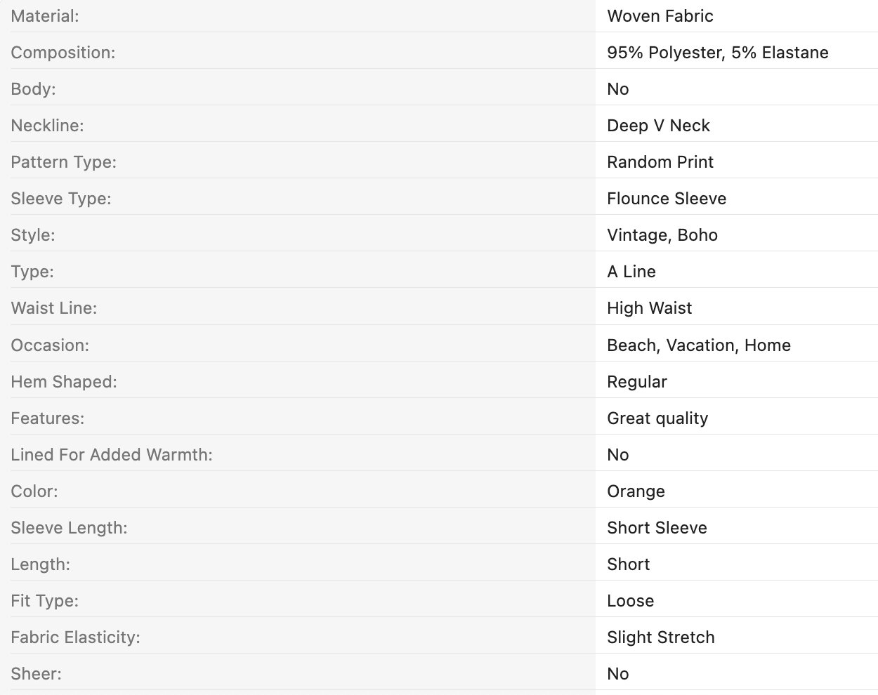Select the Vintage, Boho style value
This screenshot has height=695, width=878.
[662, 235]
